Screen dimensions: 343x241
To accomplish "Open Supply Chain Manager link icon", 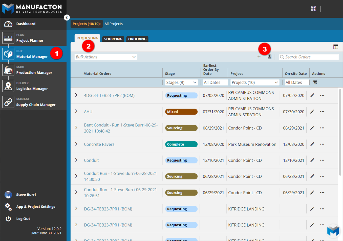I will point(8,102).
